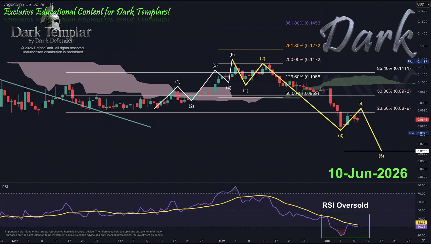The width and height of the screenshot is (431, 244).
Task: Open chart settings hexagon gear icon
Action: coord(423,241)
